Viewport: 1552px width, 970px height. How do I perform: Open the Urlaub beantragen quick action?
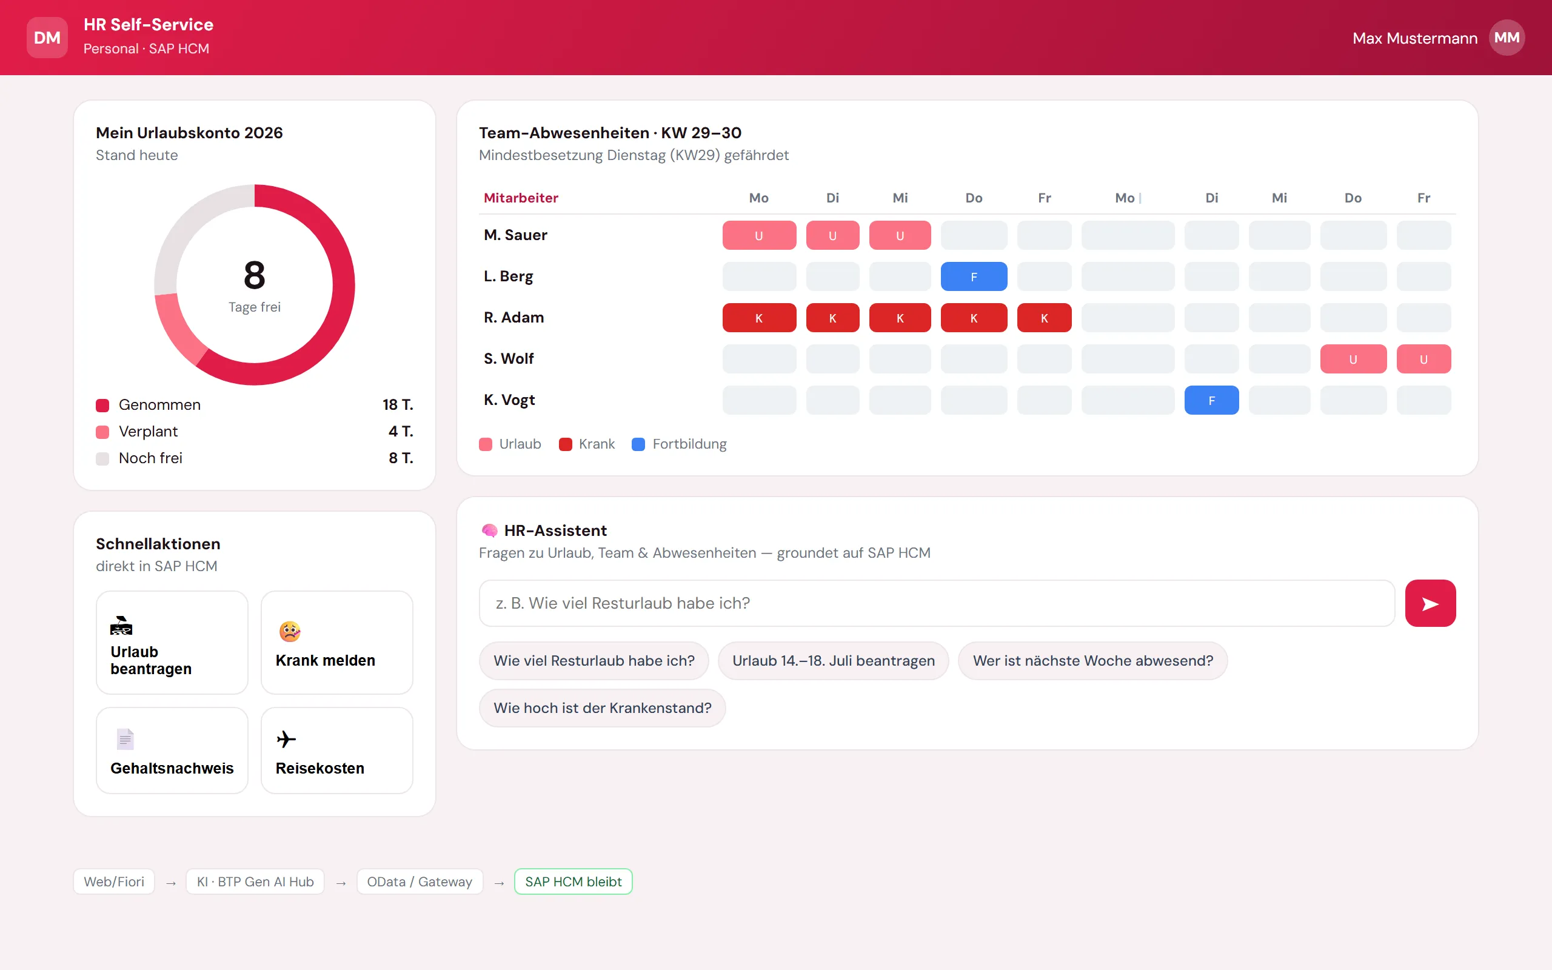coord(172,642)
